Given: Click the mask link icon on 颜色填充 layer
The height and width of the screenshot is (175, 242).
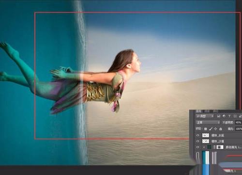Looking at the screenshot, I should 214,147.
